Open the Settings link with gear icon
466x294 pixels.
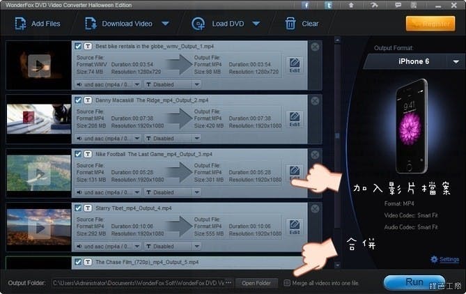pos(445,260)
